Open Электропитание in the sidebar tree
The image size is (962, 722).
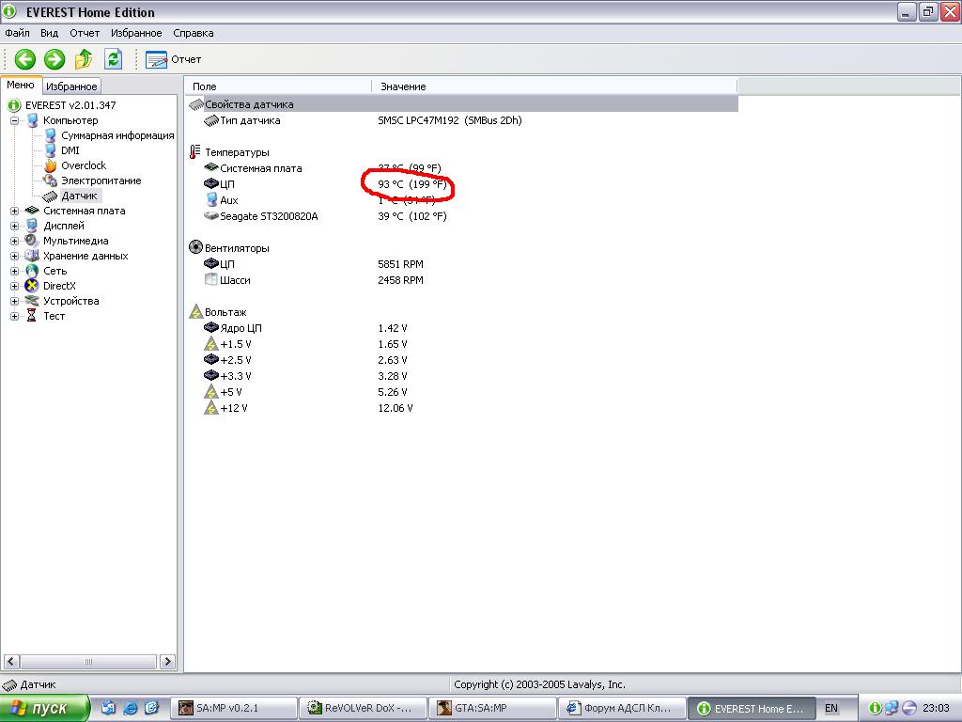(101, 180)
